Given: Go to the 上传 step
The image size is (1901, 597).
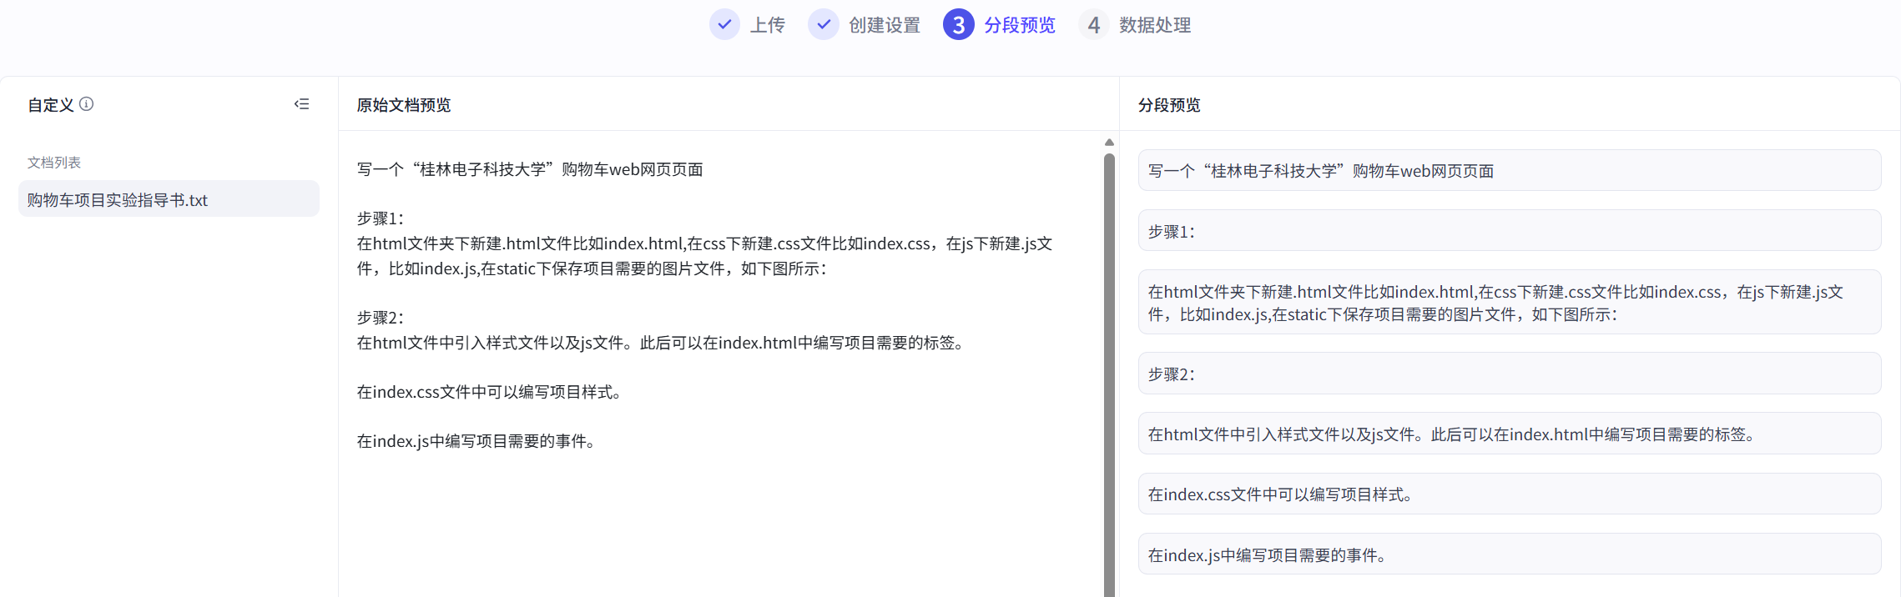Looking at the screenshot, I should pos(767,25).
